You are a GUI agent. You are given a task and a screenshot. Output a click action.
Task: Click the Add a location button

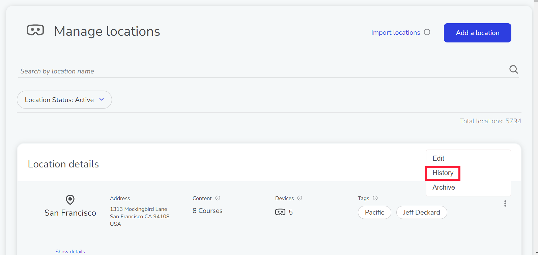(478, 33)
